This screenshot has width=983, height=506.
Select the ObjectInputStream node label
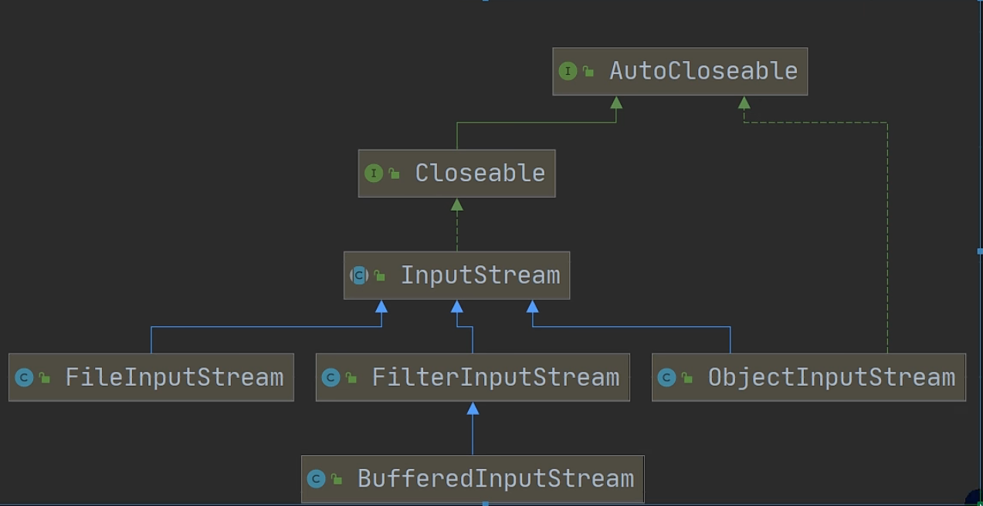[x=831, y=377]
